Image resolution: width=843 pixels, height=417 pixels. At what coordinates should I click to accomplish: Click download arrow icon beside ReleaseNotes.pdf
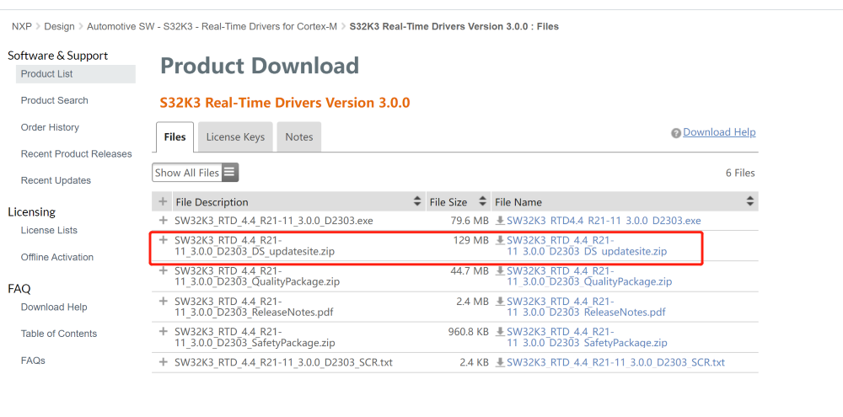coord(500,302)
